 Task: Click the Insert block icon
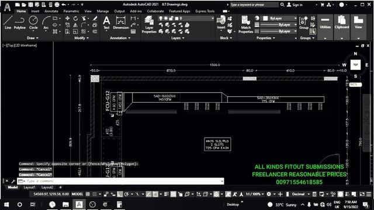point(221,22)
